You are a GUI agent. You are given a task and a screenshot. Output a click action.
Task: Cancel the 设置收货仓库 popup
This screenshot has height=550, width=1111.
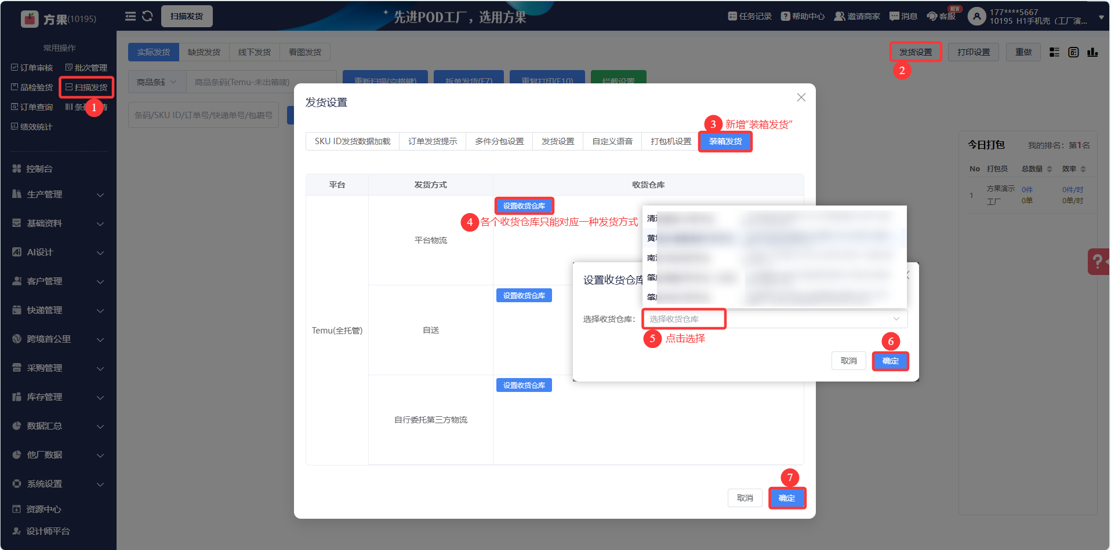(849, 361)
